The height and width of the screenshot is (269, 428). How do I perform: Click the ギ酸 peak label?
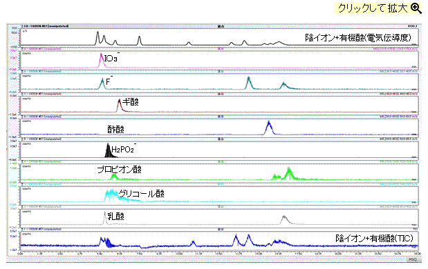point(131,102)
